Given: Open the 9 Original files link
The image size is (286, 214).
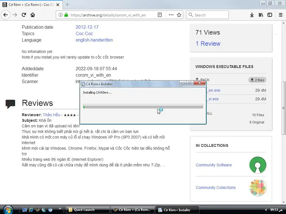Looking at the screenshot, I should (x=257, y=122).
